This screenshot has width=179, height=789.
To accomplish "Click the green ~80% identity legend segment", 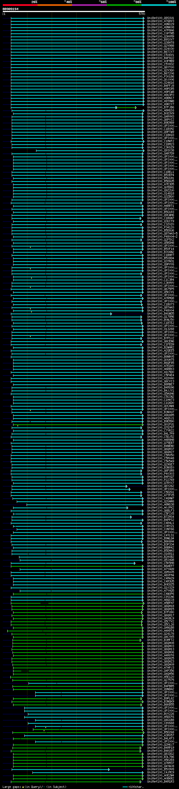I will click(124, 5).
